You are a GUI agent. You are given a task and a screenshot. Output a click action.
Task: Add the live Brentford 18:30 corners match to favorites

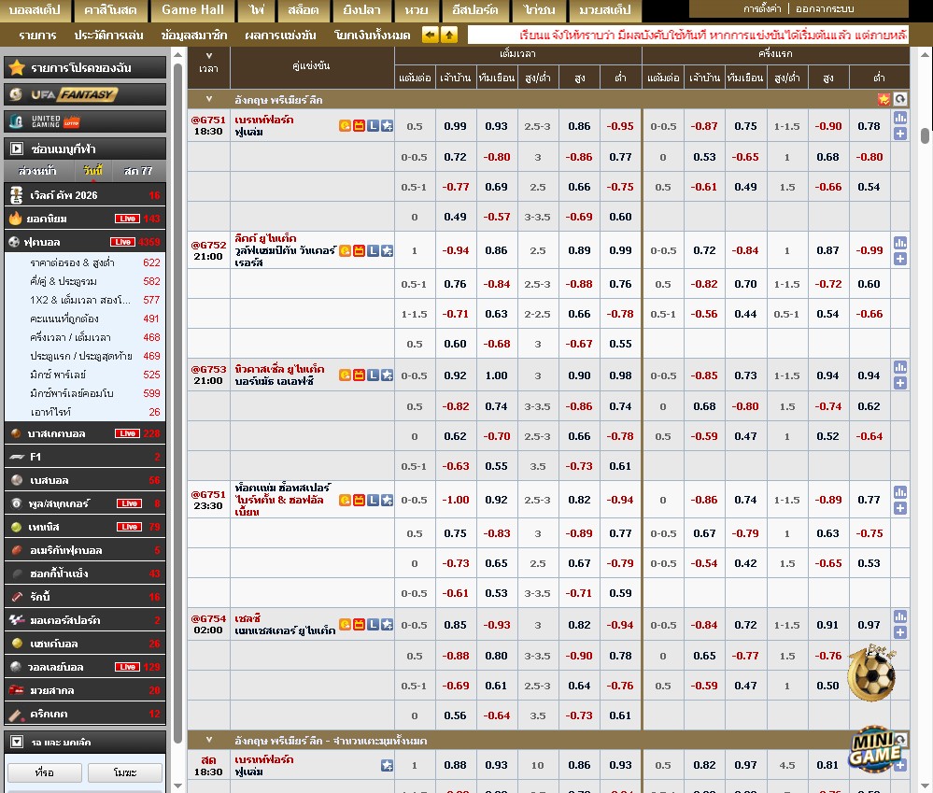coord(387,766)
